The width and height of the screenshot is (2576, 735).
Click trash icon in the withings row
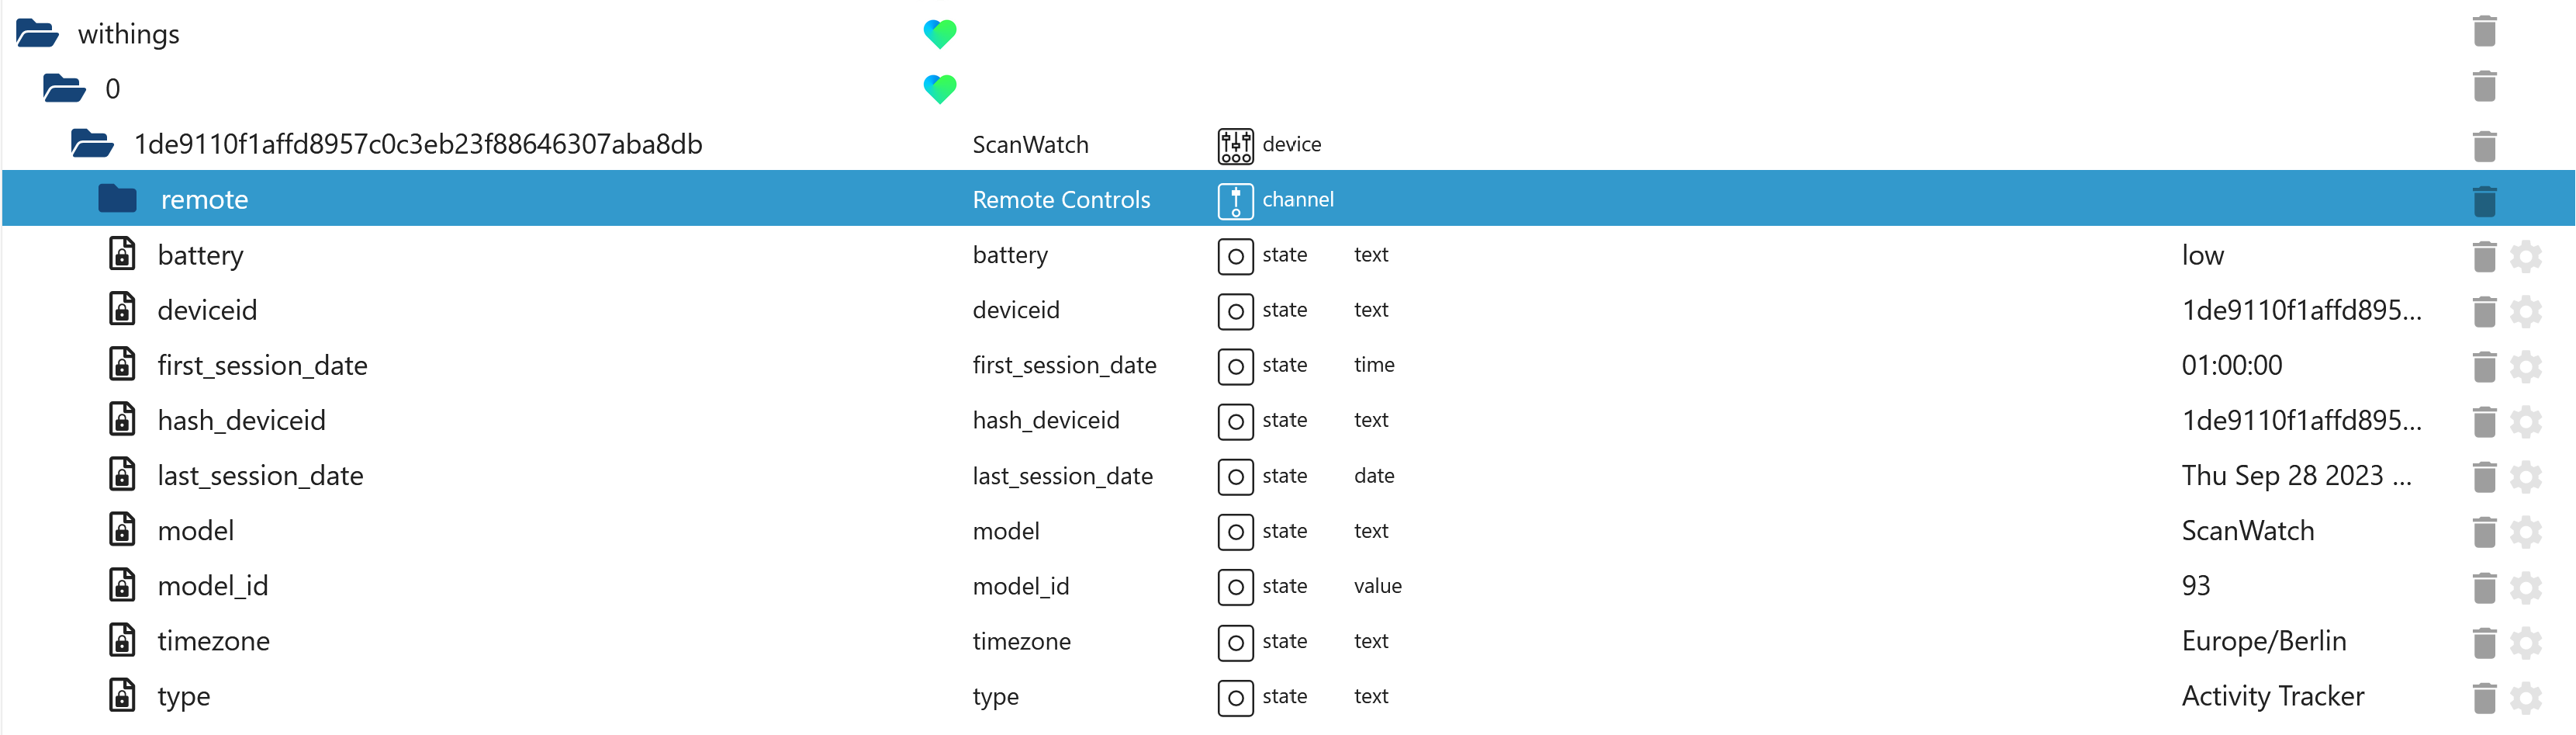click(x=2484, y=32)
